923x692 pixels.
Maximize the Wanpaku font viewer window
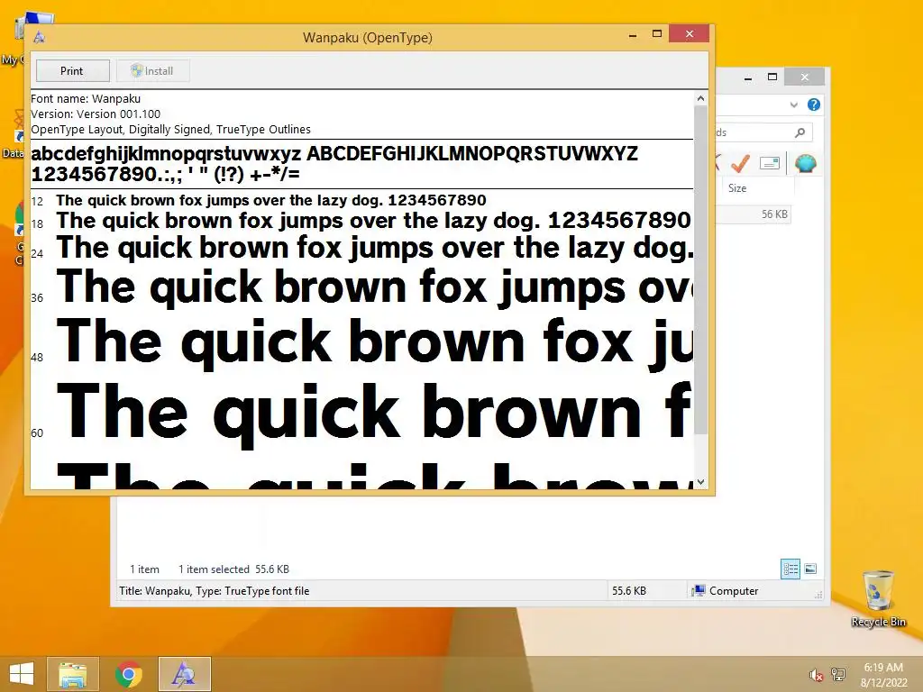coord(657,34)
